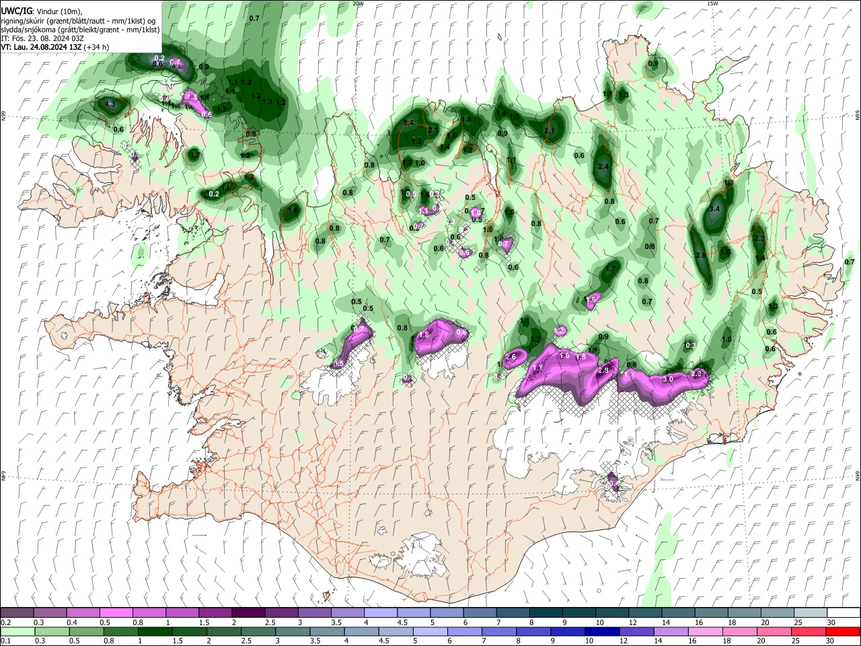
Task: Click the title text 'UWC/IG: Vindur (10m),'
Action: (x=42, y=11)
